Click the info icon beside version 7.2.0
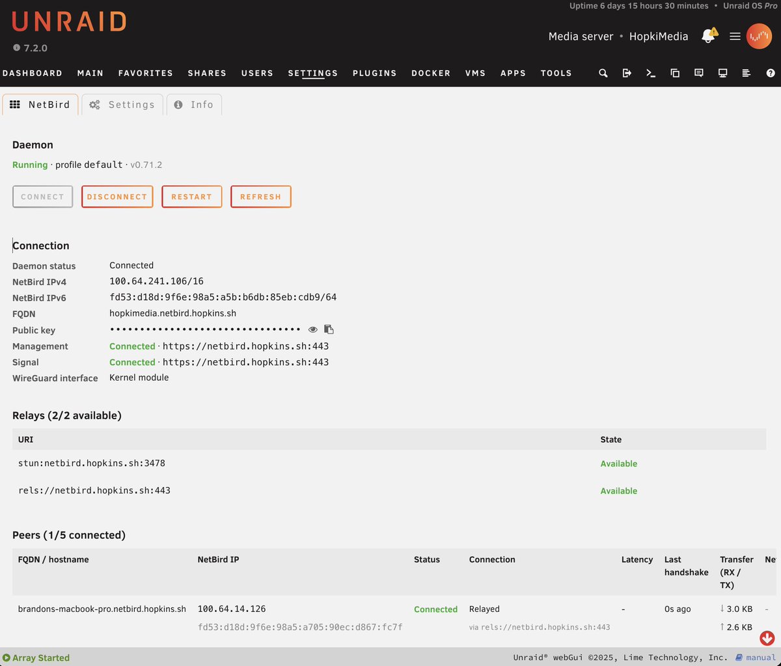 pos(16,48)
